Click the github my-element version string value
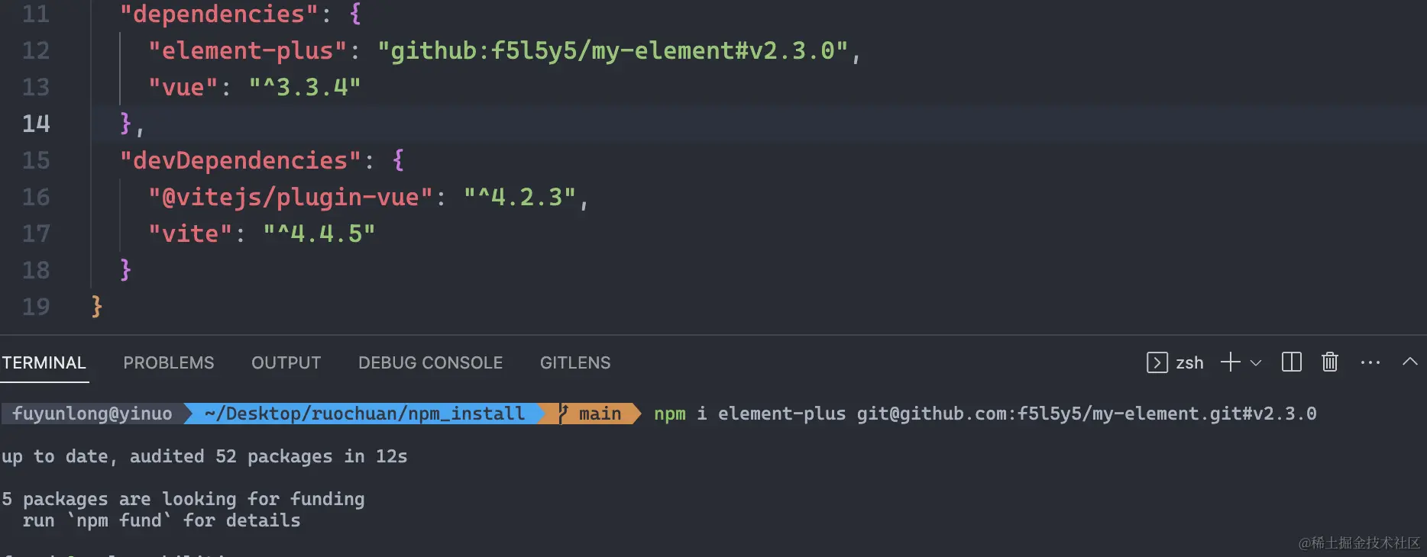The height and width of the screenshot is (557, 1427). coord(613,50)
